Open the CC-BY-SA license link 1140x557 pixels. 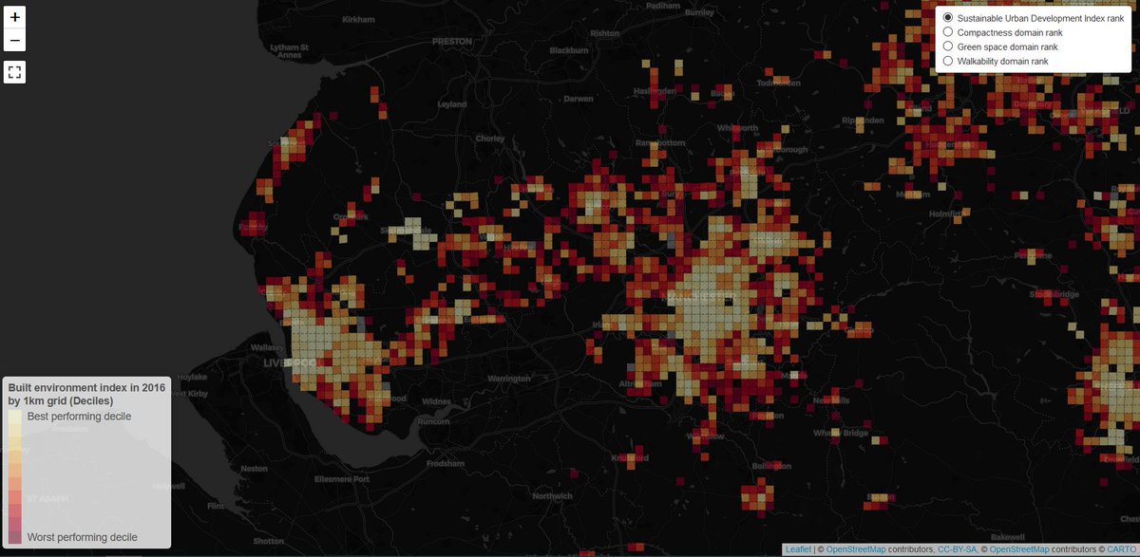[958, 549]
